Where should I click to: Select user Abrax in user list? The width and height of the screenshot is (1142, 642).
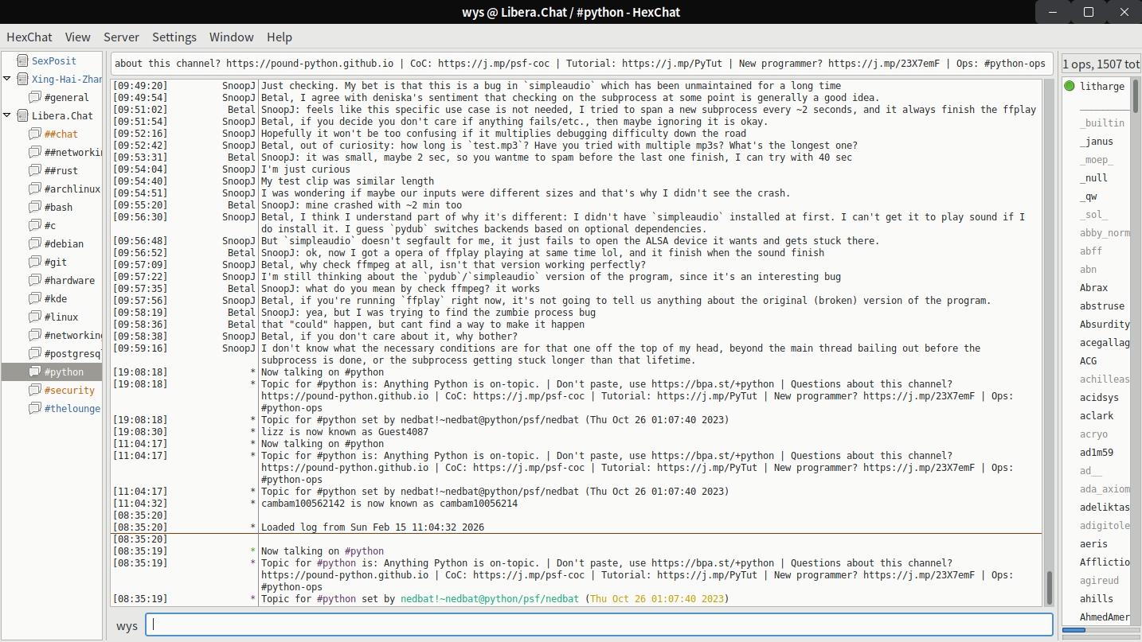[x=1093, y=288]
